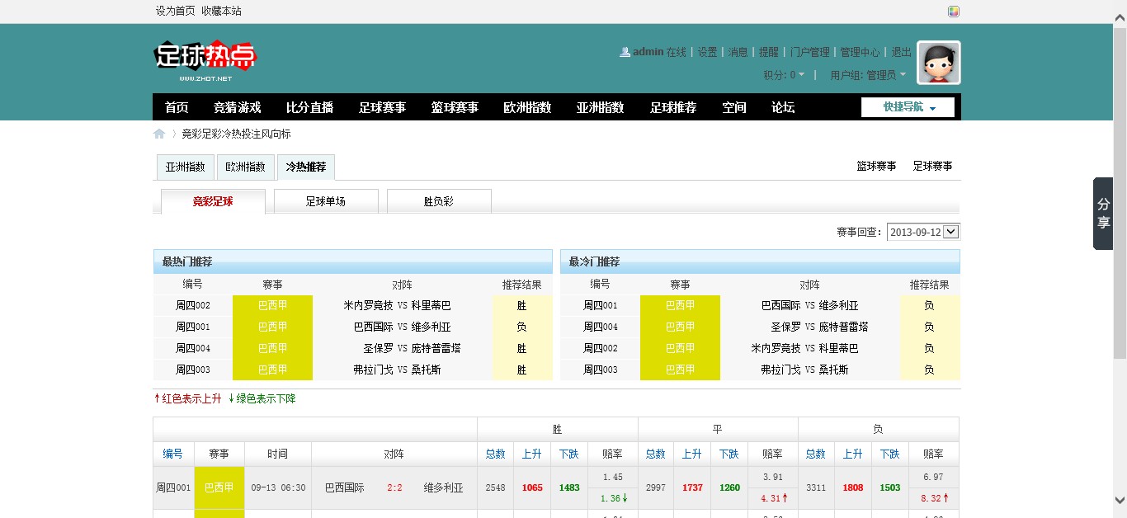Click the 足球热点 site logo

point(205,58)
